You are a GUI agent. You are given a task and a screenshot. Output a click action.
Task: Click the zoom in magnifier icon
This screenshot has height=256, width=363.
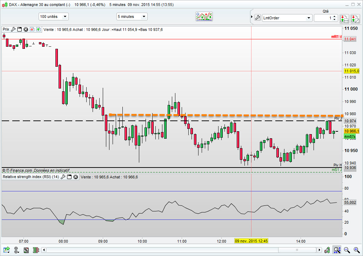pyautogui.click(x=357, y=250)
